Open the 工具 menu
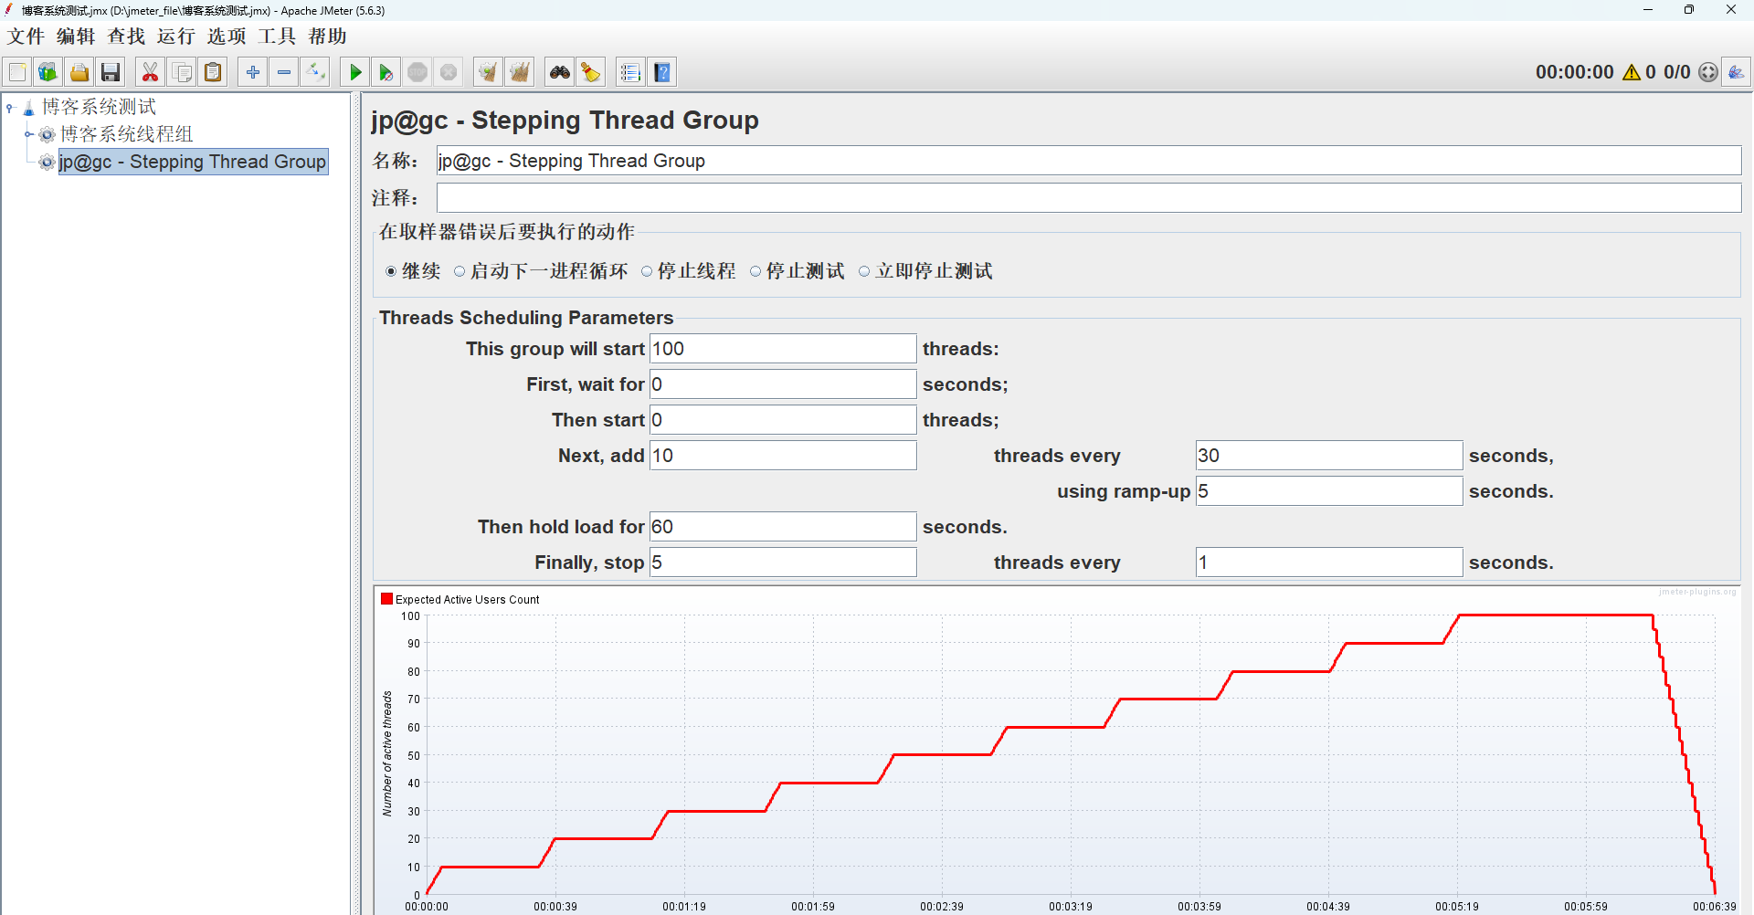1754x915 pixels. pyautogui.click(x=277, y=37)
